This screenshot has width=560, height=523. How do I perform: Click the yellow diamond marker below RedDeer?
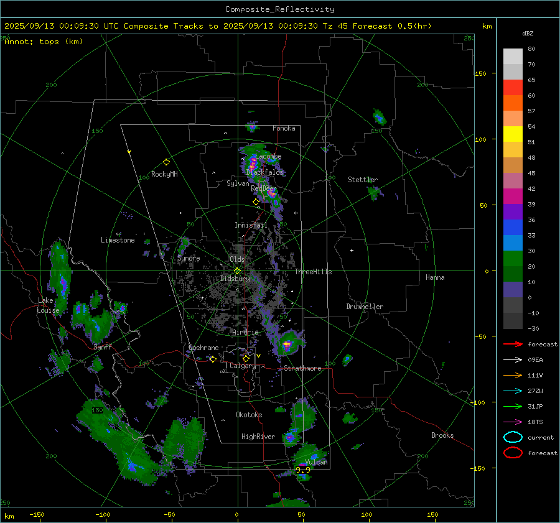pyautogui.click(x=256, y=202)
